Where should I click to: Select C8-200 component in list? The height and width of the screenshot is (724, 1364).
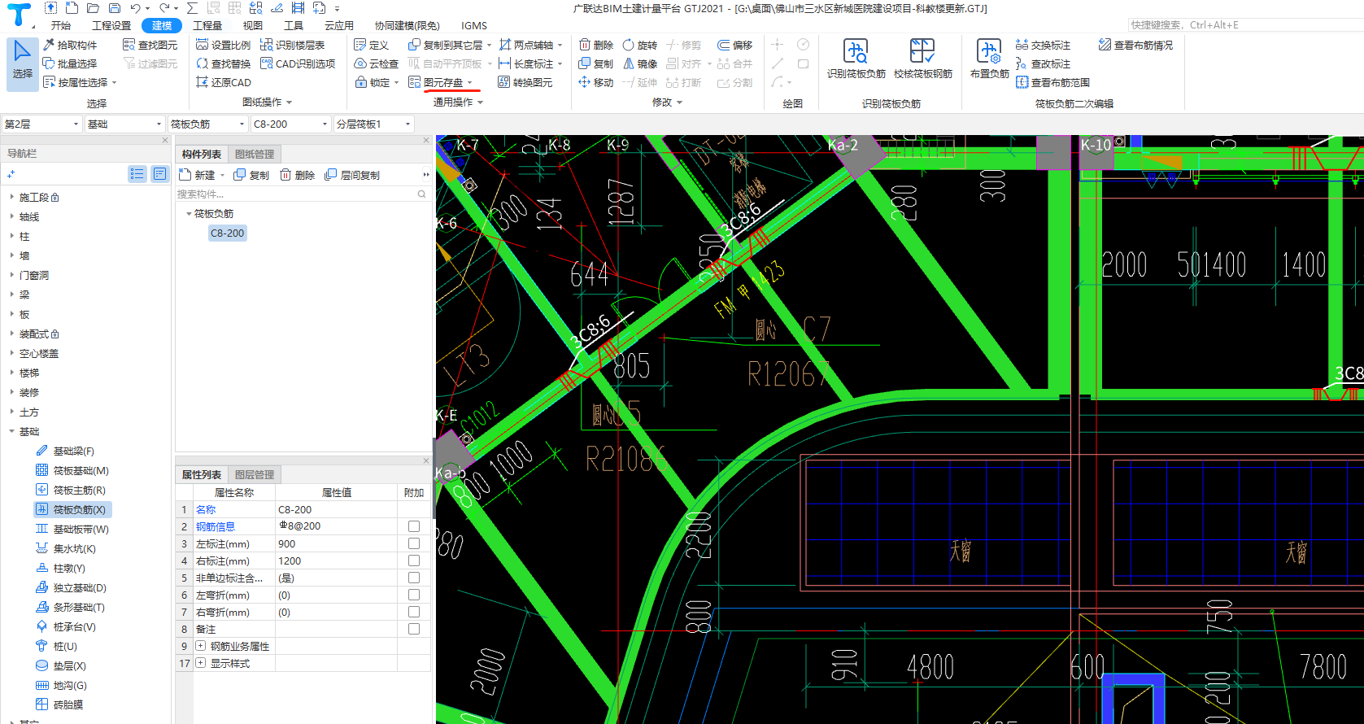(228, 233)
